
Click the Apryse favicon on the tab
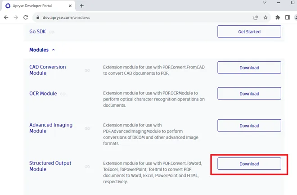tap(8, 6)
